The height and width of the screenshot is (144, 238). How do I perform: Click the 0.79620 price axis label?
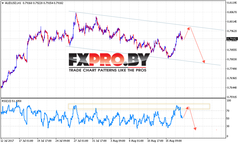pos(232,31)
